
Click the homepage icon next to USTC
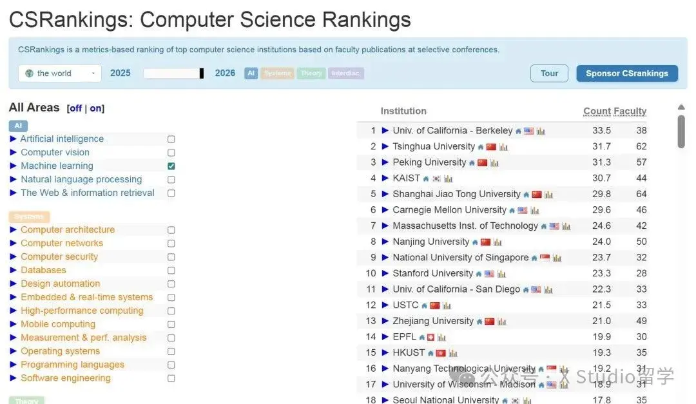(424, 306)
